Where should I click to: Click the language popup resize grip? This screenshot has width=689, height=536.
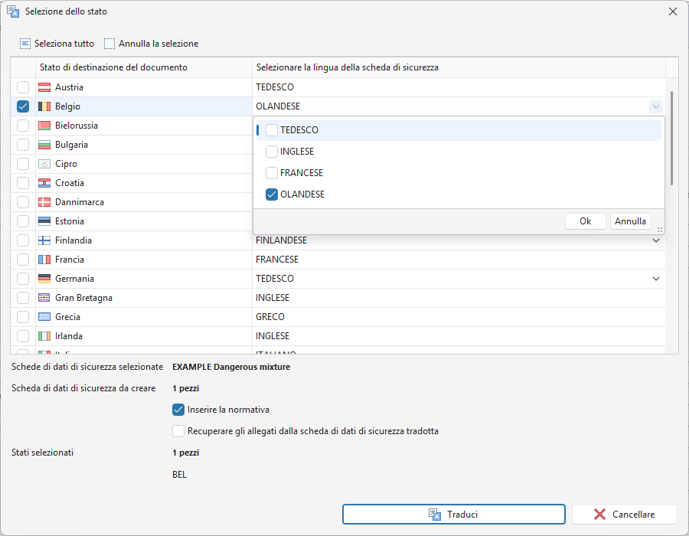[x=660, y=230]
